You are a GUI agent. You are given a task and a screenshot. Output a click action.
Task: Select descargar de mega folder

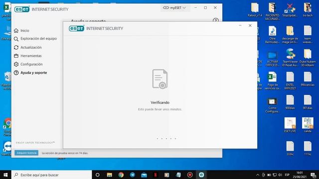coord(290,34)
